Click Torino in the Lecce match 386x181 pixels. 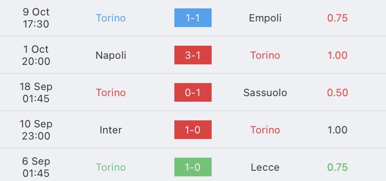(x=111, y=167)
